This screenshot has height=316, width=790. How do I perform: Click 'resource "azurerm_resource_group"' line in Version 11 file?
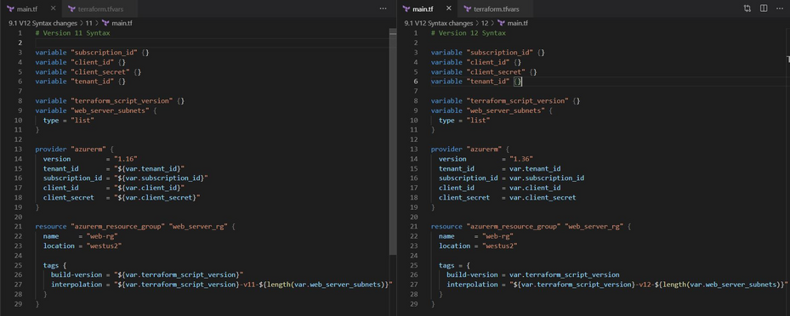click(135, 227)
